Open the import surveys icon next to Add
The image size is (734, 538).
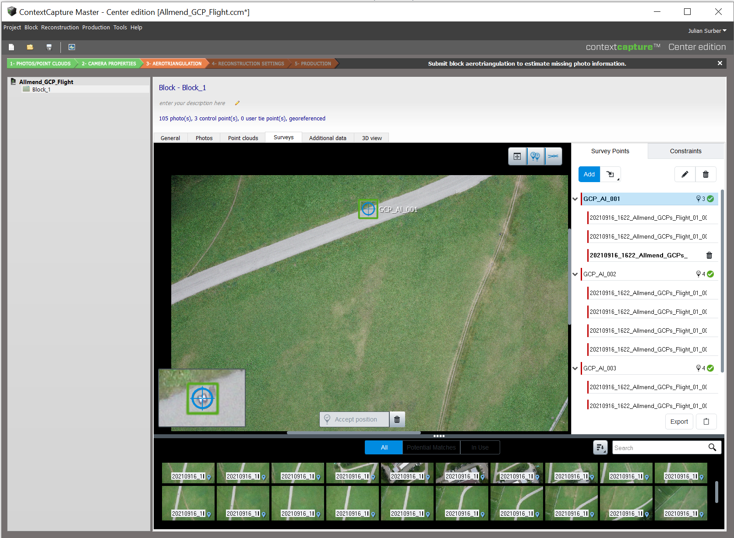coord(610,174)
